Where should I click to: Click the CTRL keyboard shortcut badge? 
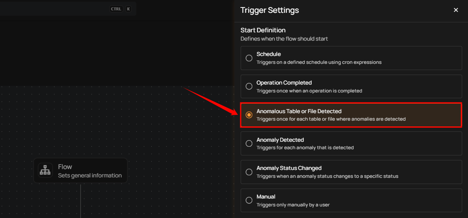tap(116, 9)
